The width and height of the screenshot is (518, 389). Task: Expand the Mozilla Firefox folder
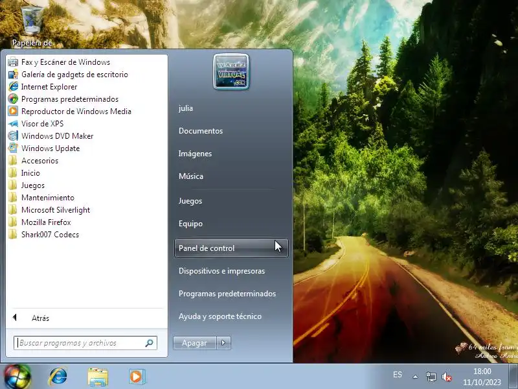pos(39,222)
